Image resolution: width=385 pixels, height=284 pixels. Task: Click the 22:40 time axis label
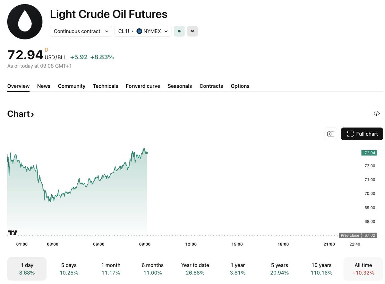pos(355,244)
